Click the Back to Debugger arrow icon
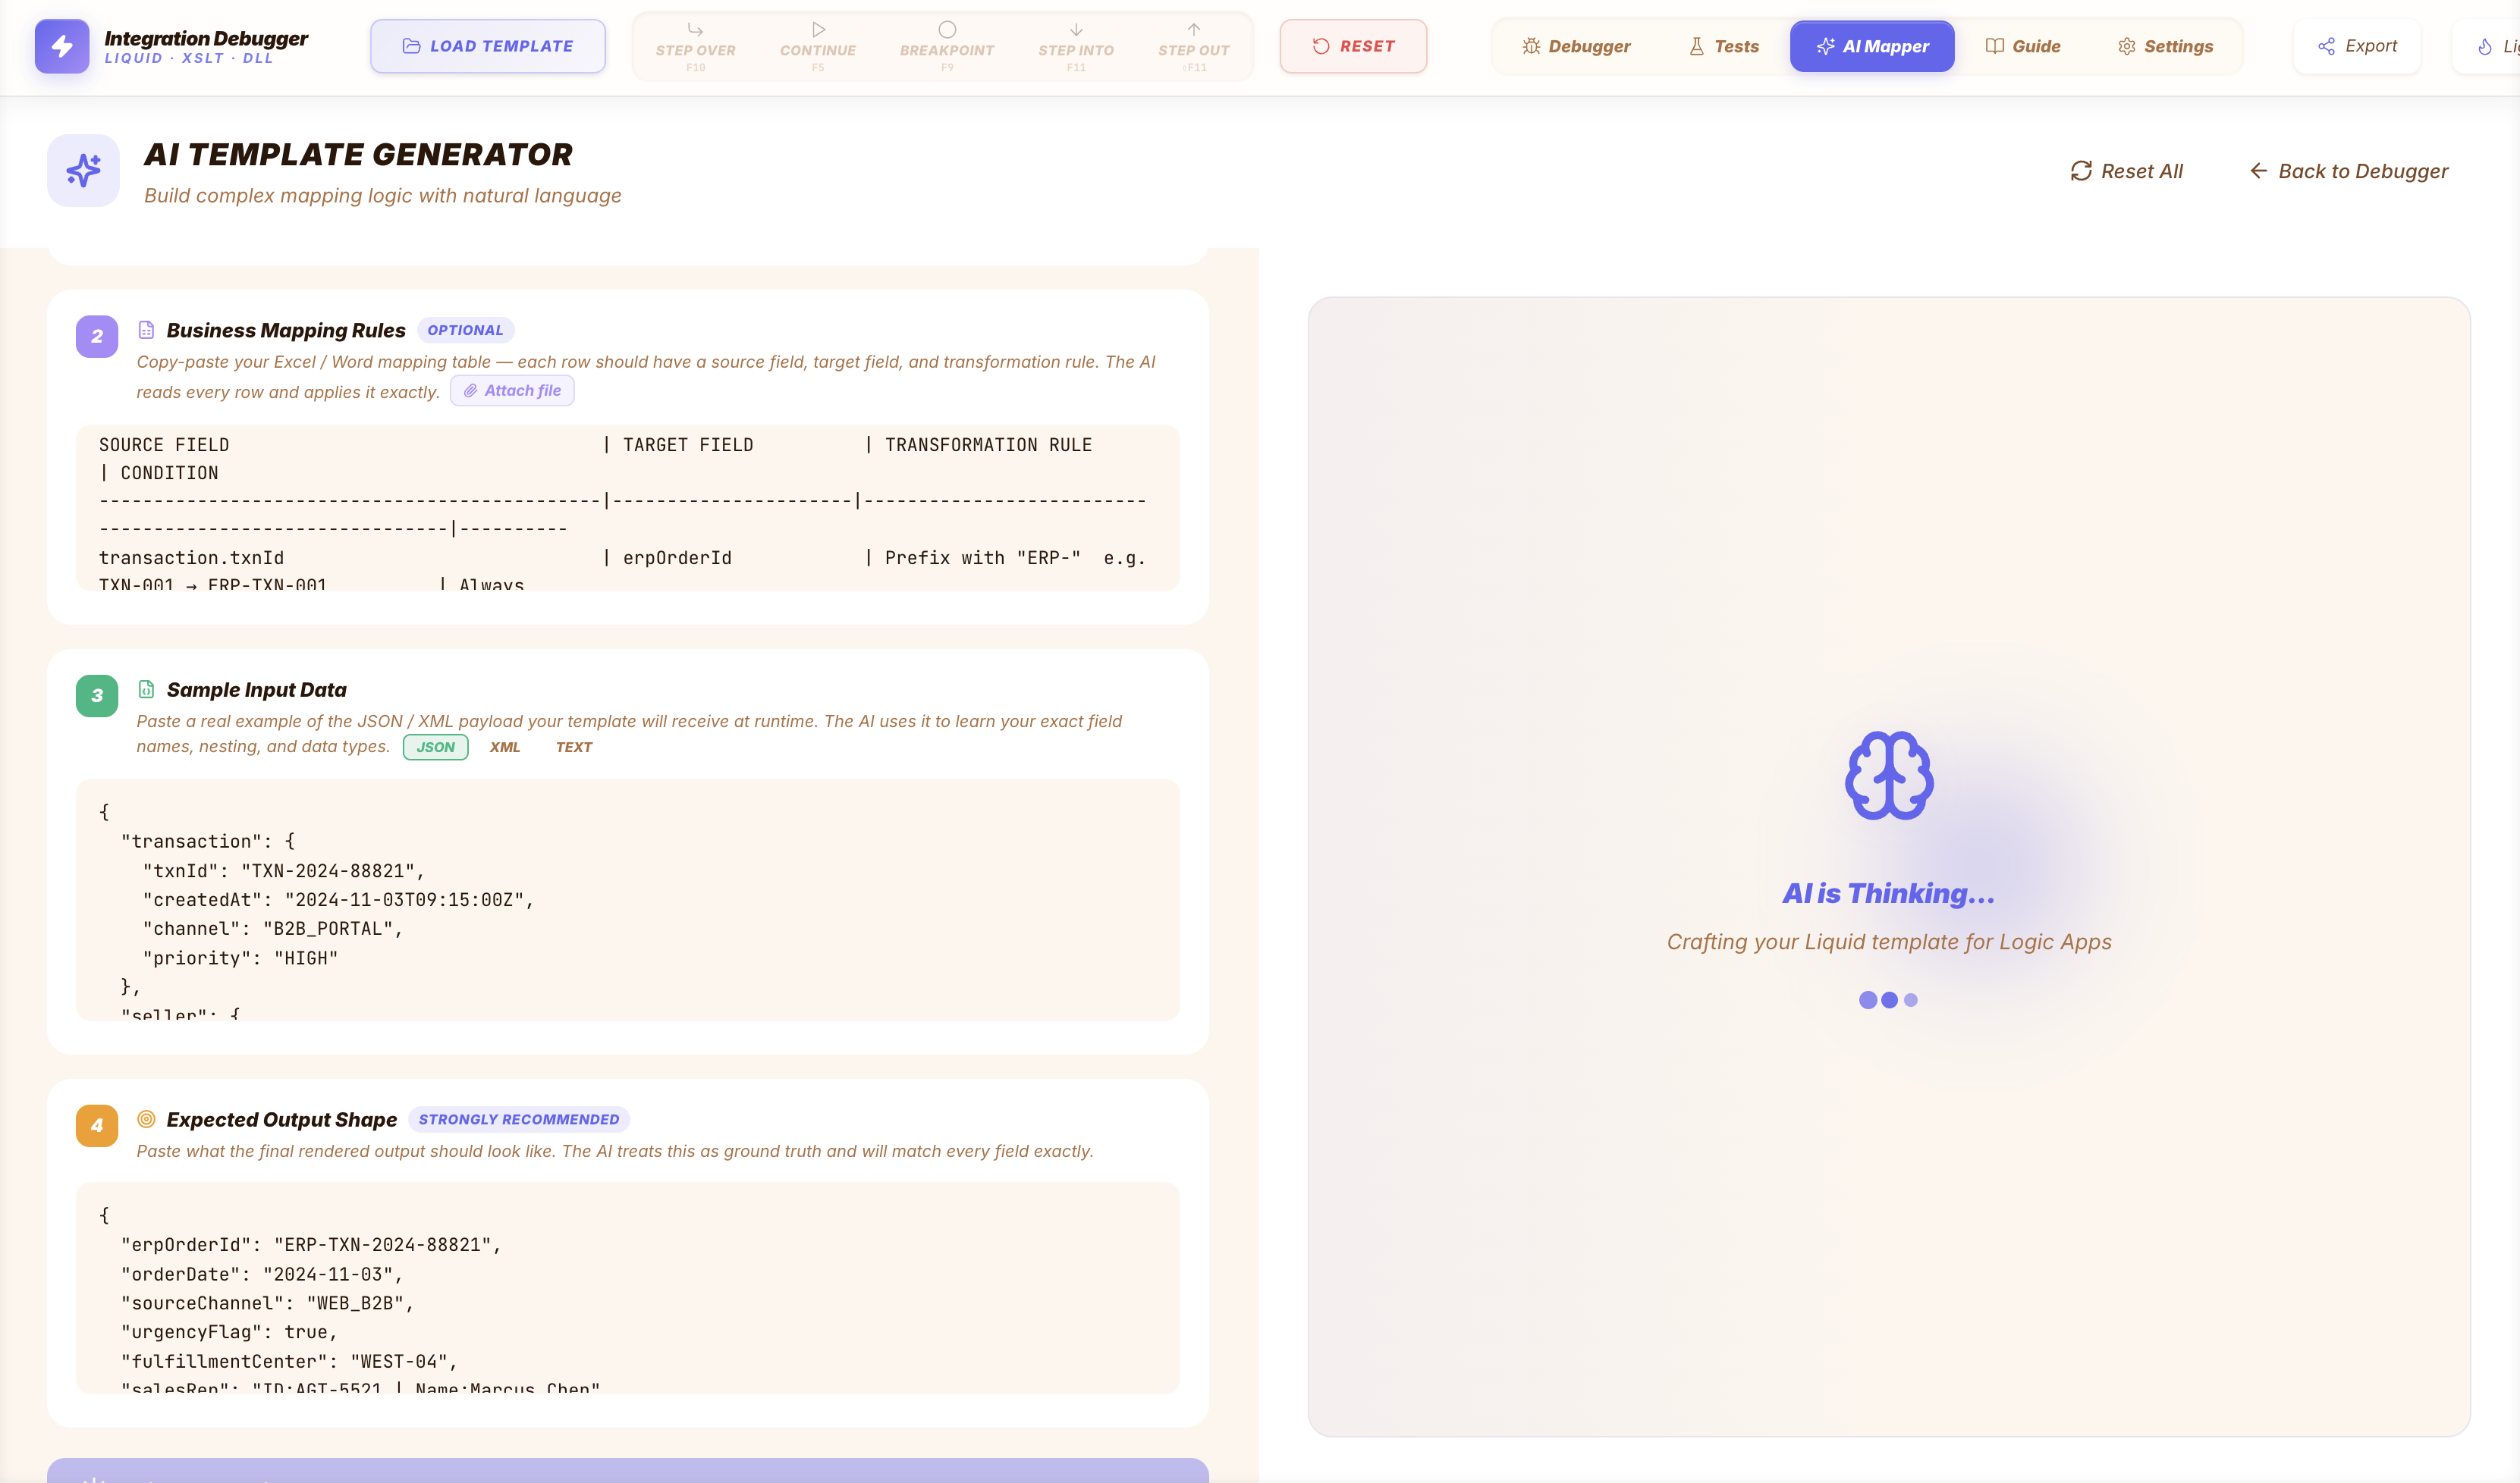The image size is (2520, 1483). (2258, 171)
